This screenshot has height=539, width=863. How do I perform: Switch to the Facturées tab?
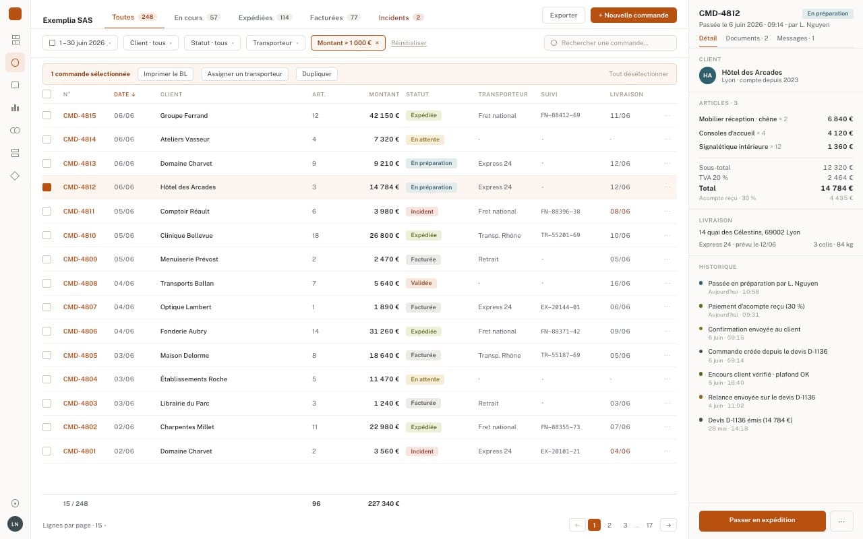coord(335,18)
